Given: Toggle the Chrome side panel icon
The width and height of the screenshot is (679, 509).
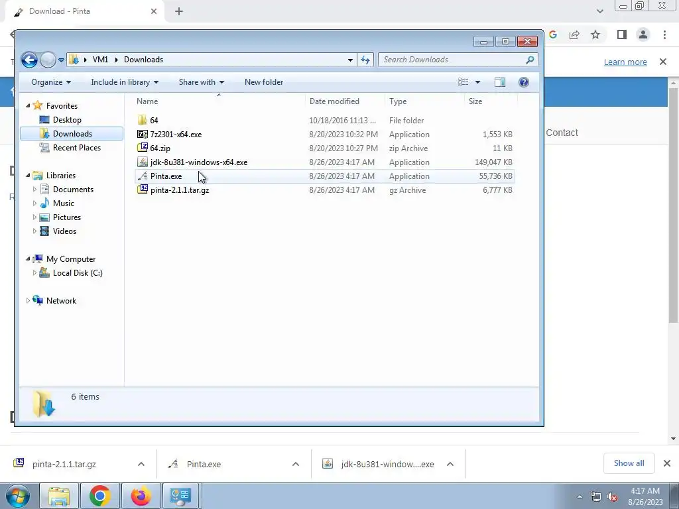Looking at the screenshot, I should 622,34.
